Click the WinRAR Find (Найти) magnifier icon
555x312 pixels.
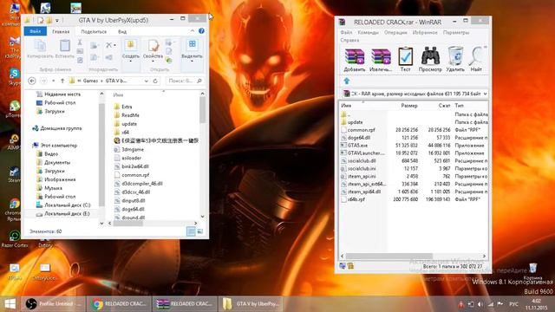477,60
